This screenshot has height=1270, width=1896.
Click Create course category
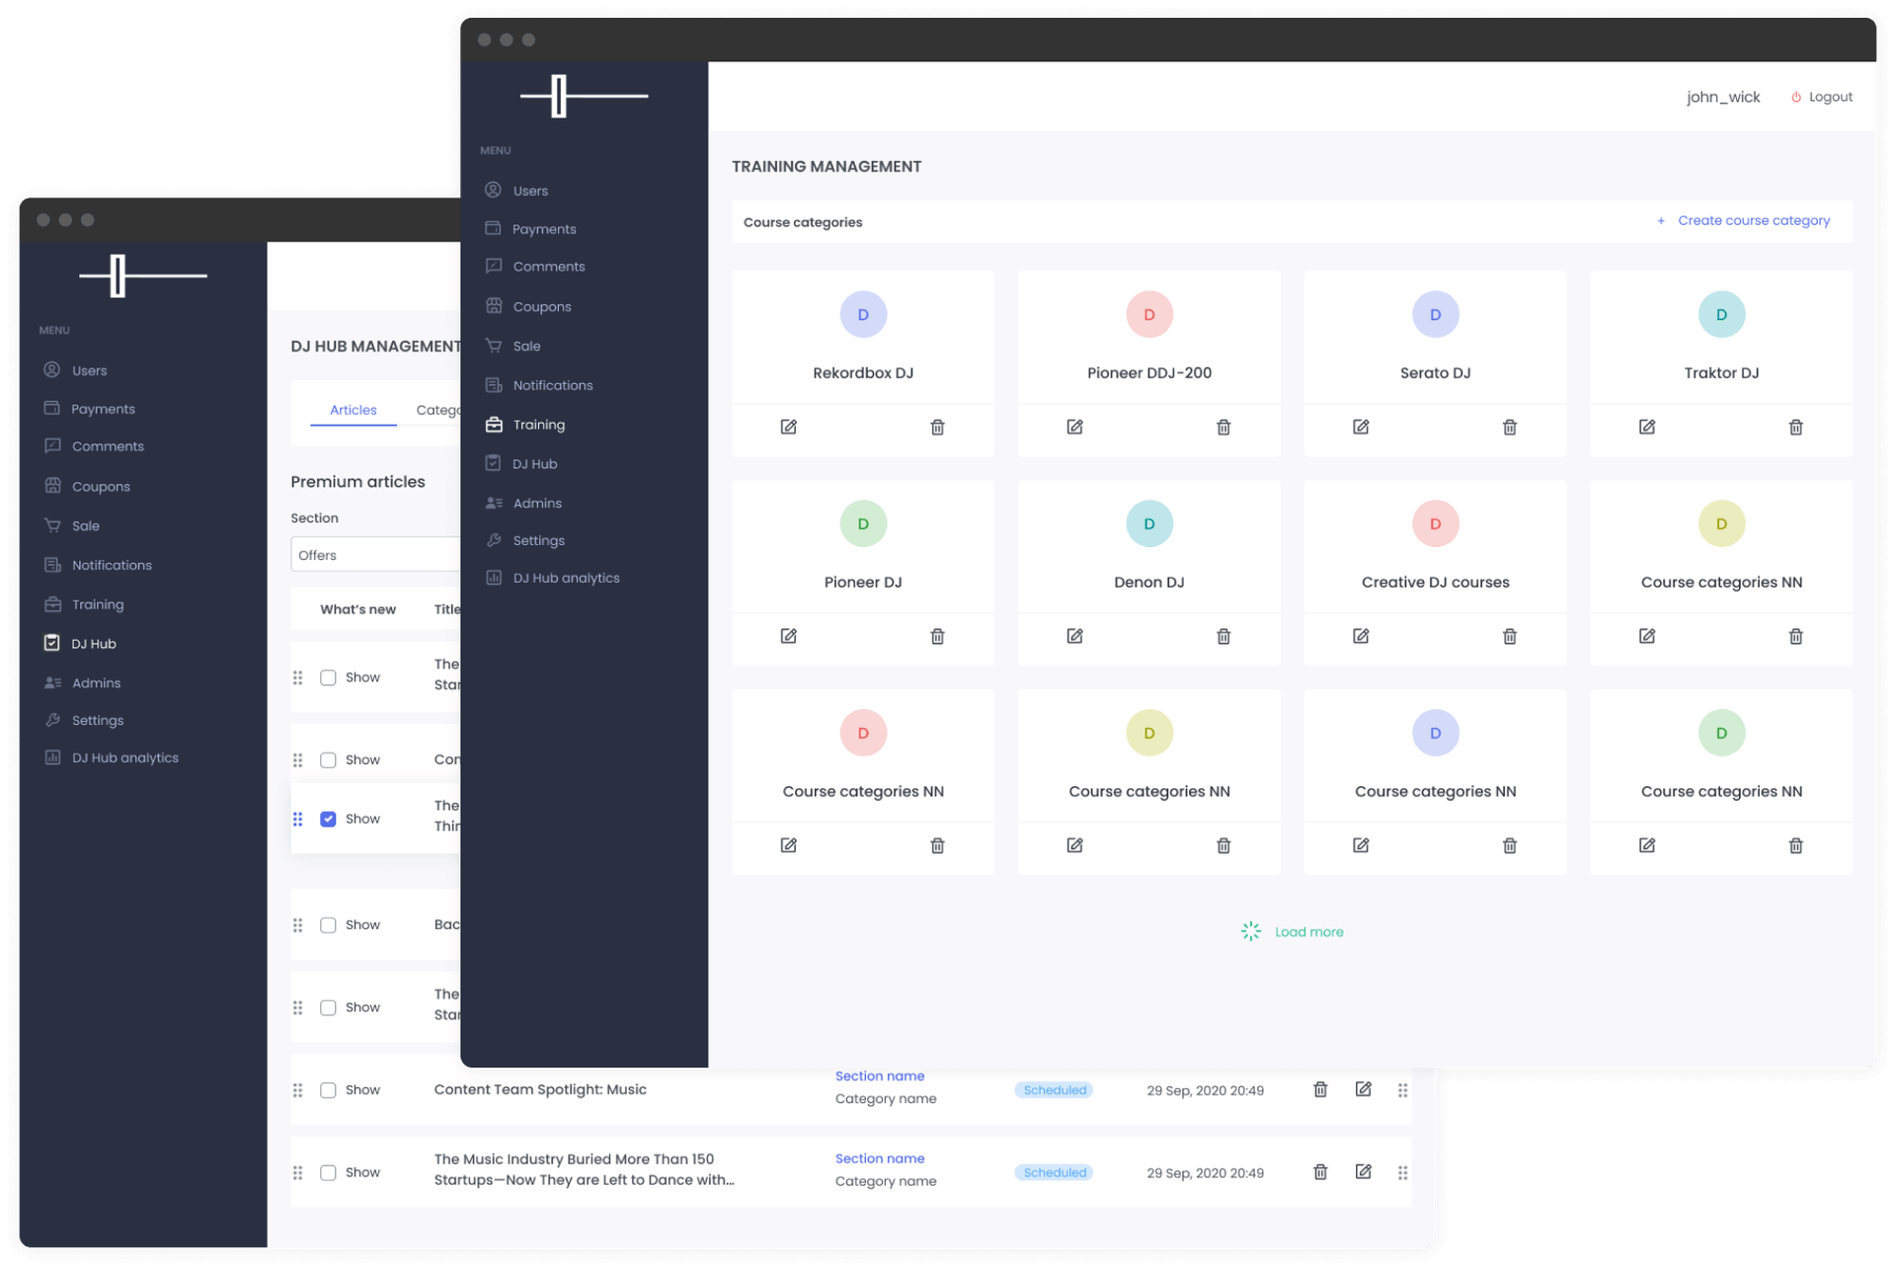pos(1743,220)
